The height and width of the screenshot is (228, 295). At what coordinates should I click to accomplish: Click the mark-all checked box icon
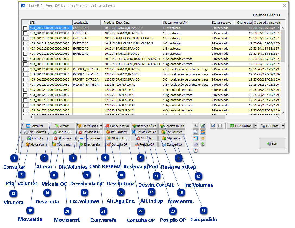coord(213,126)
